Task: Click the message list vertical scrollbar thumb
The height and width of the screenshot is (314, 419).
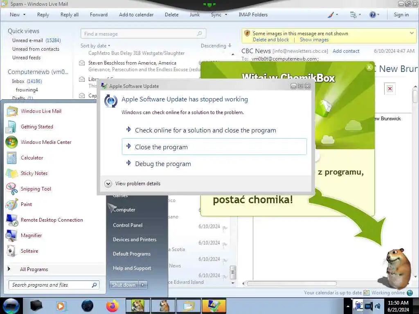Action: [233, 272]
